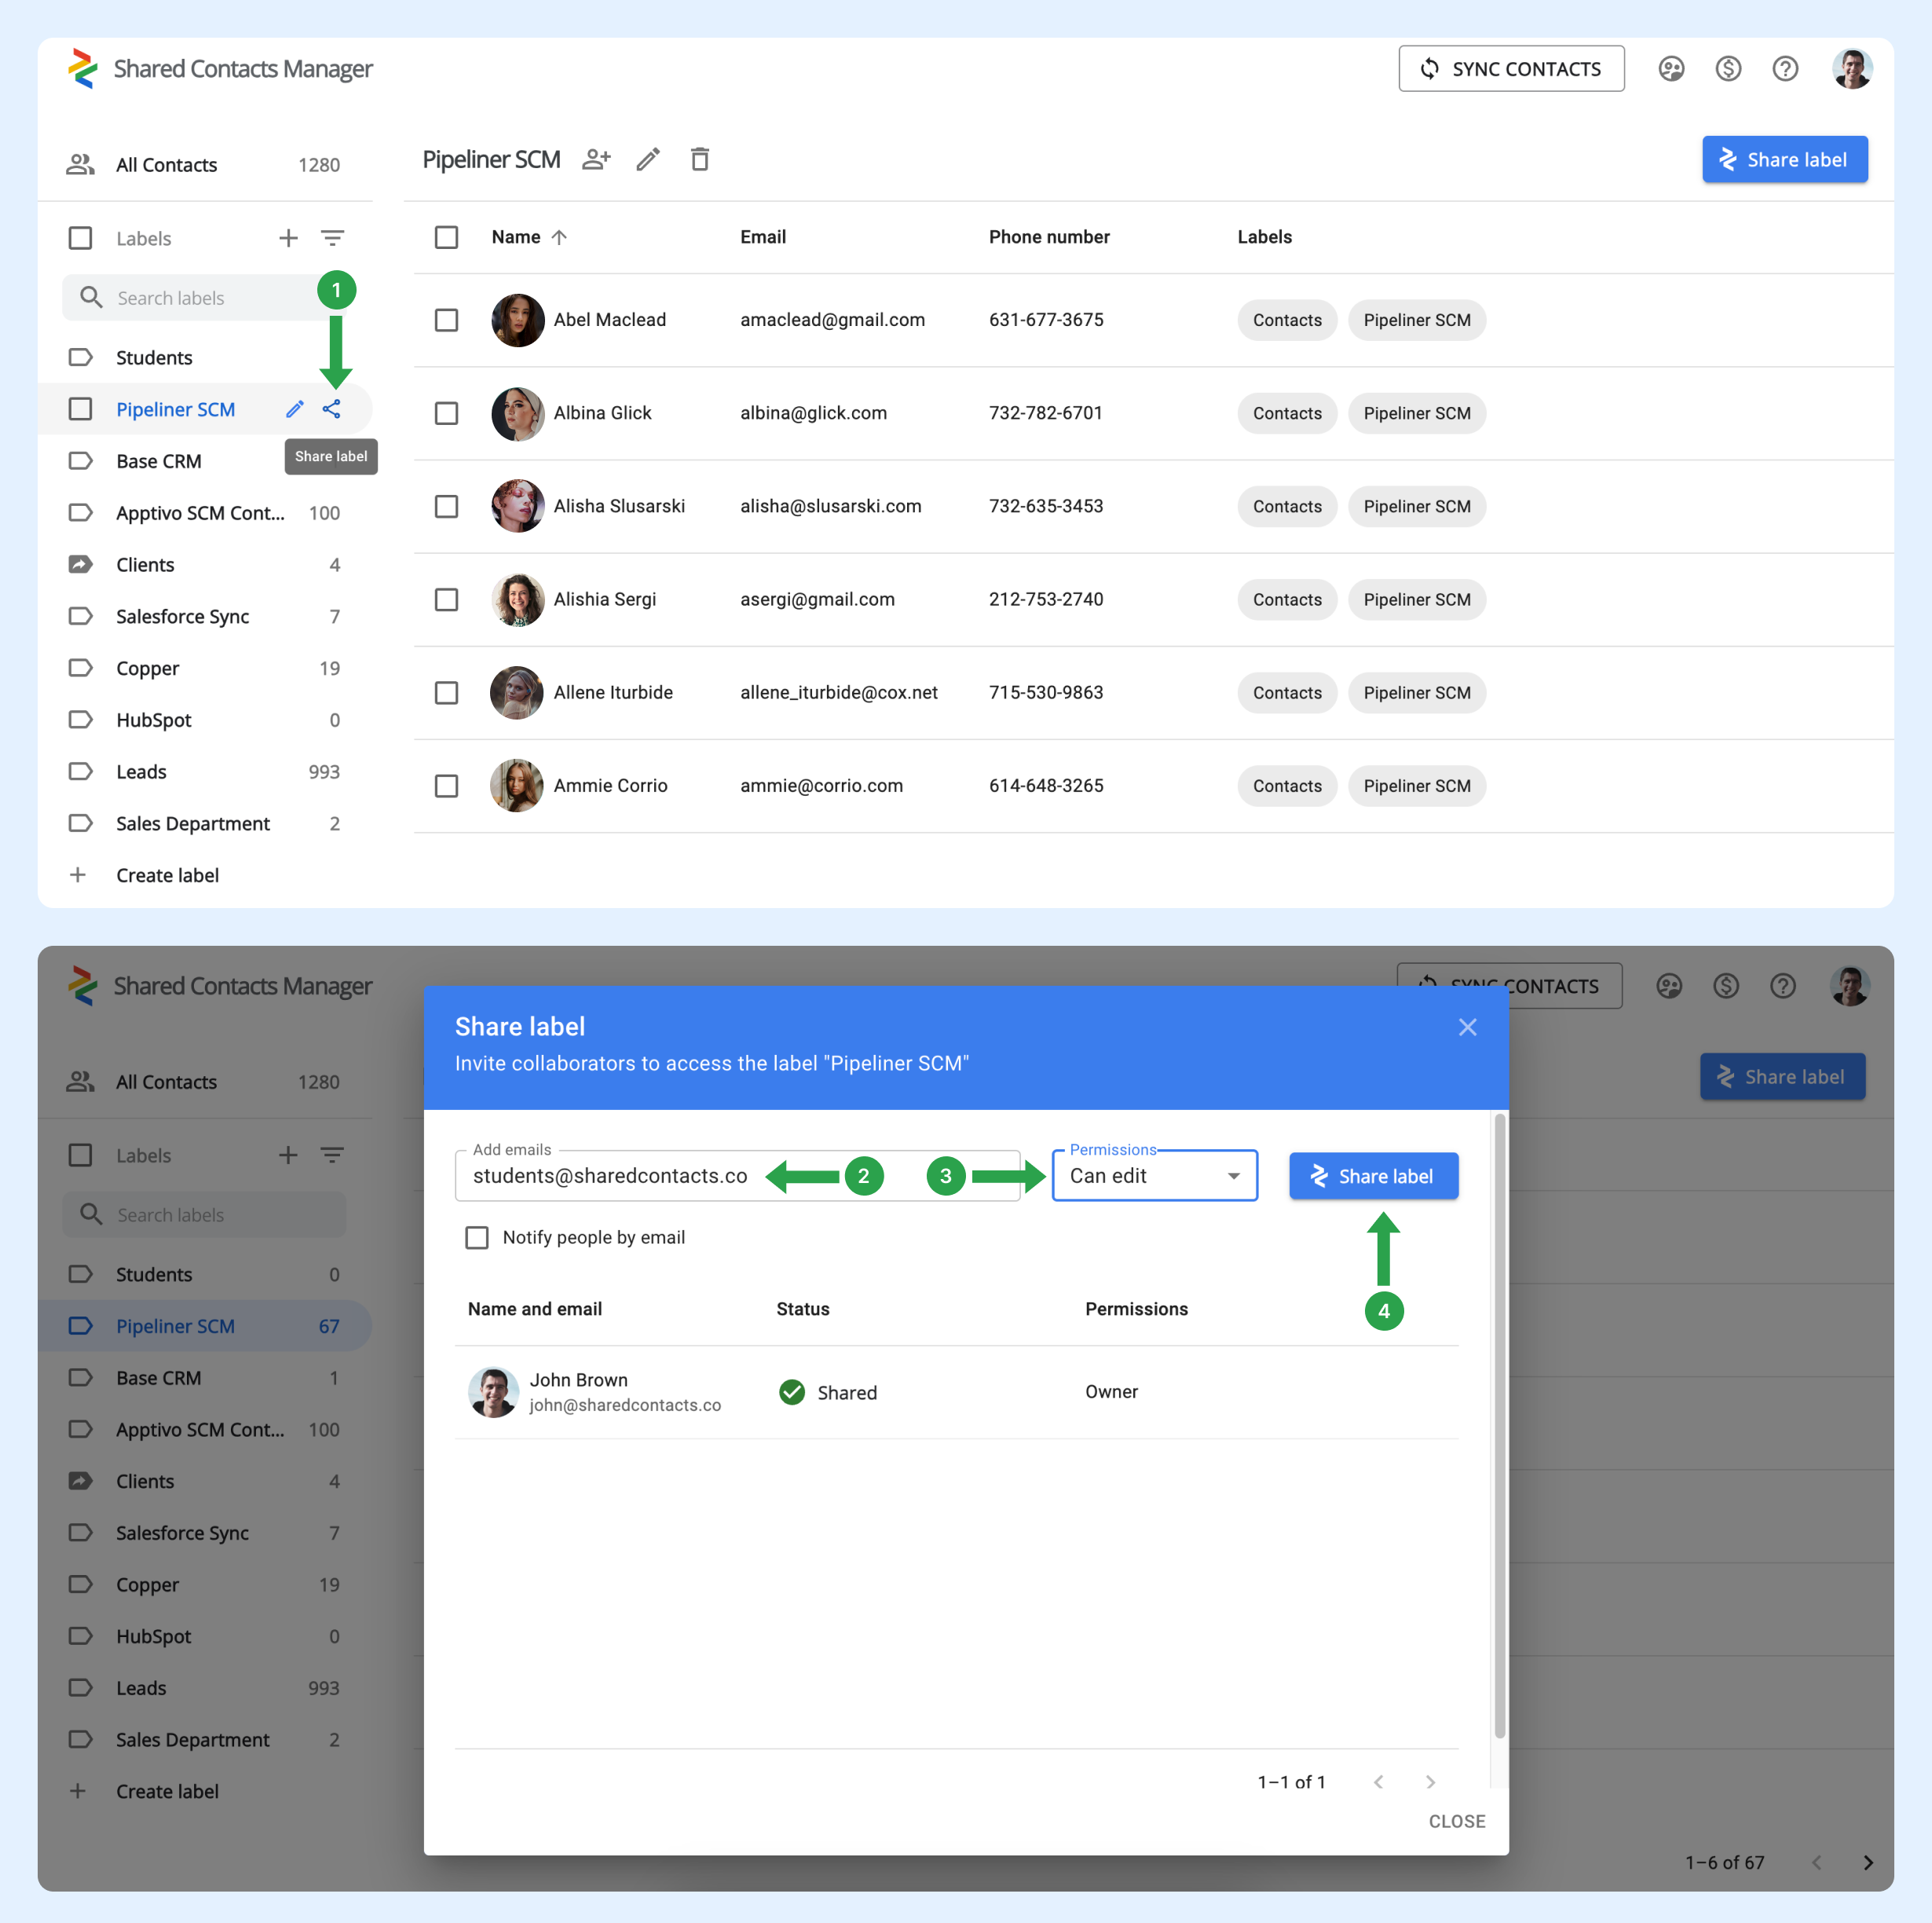The width and height of the screenshot is (1932, 1923).
Task: Click the phone number 614-648-3265
Action: click(1046, 785)
